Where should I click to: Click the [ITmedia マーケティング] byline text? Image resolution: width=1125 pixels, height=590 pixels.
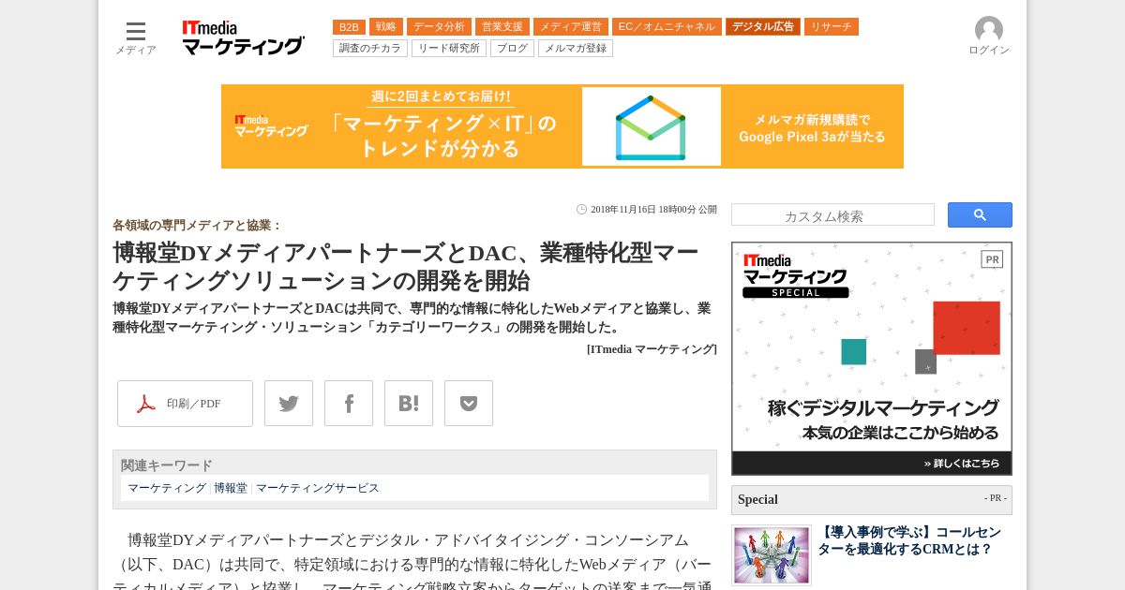point(652,349)
